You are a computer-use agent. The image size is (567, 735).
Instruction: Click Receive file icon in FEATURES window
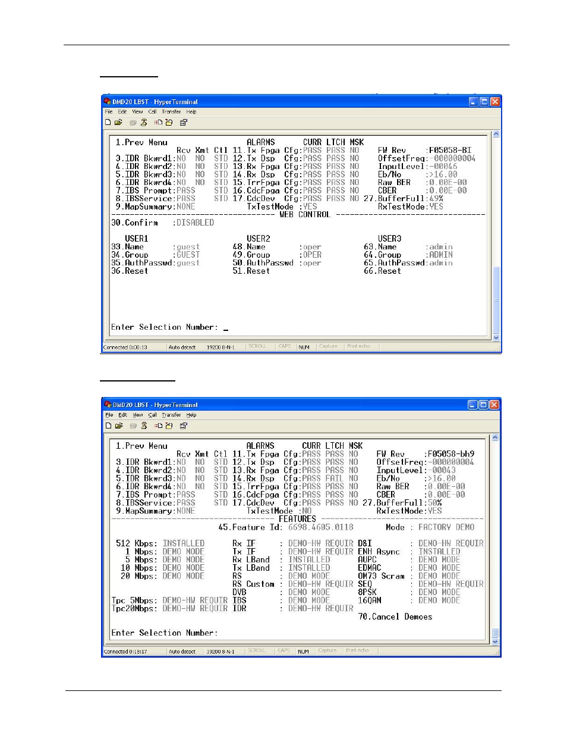(169, 426)
